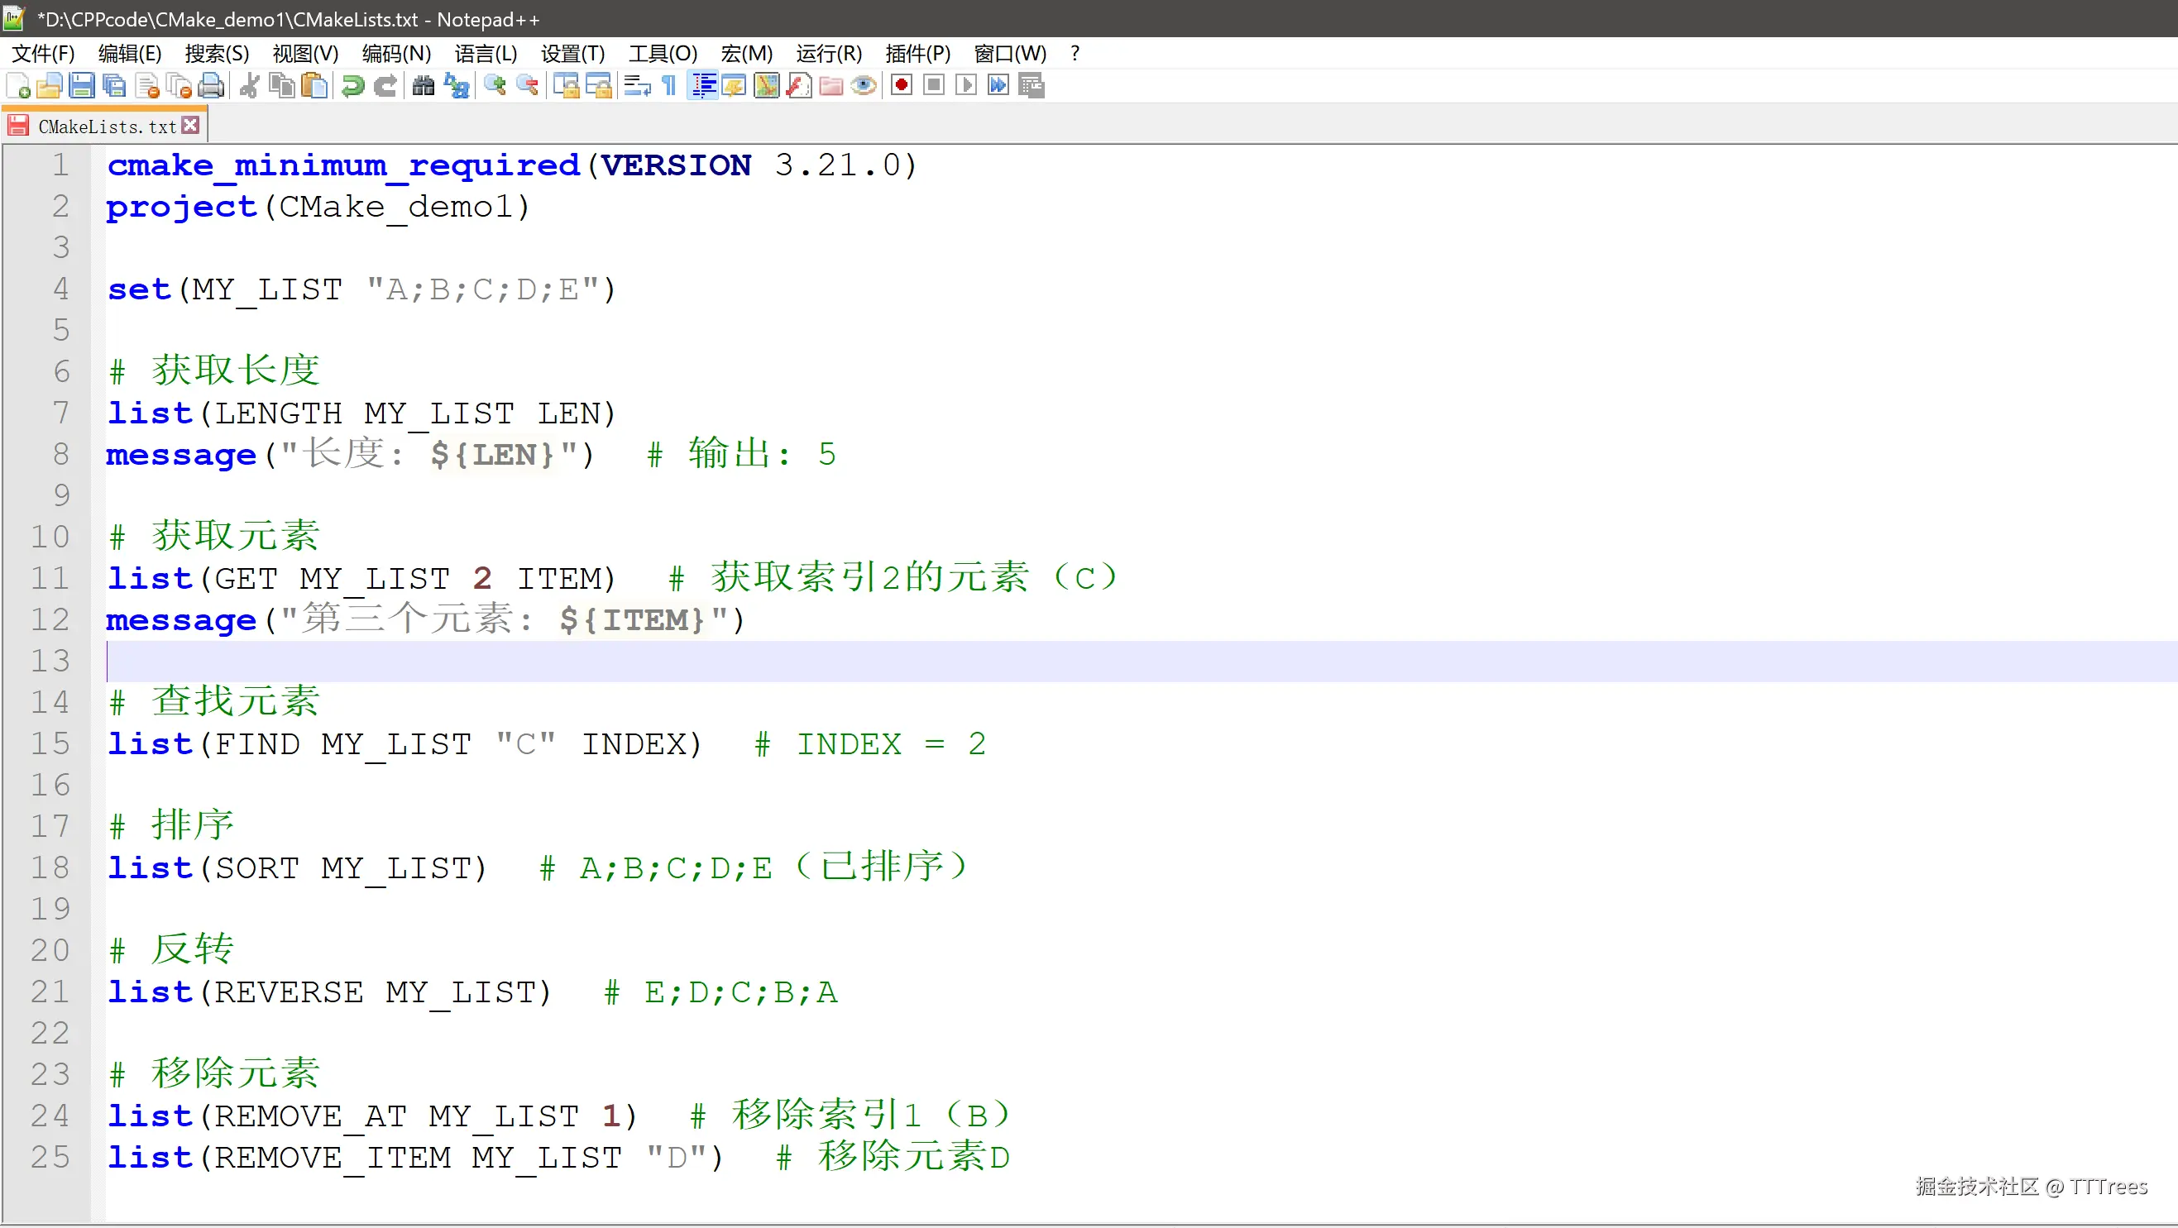Image resolution: width=2178 pixels, height=1228 pixels.
Task: Toggle show all characters pilcrow button
Action: pos(669,86)
